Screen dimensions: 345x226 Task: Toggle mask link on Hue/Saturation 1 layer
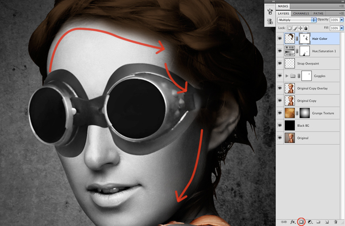pyautogui.click(x=297, y=51)
